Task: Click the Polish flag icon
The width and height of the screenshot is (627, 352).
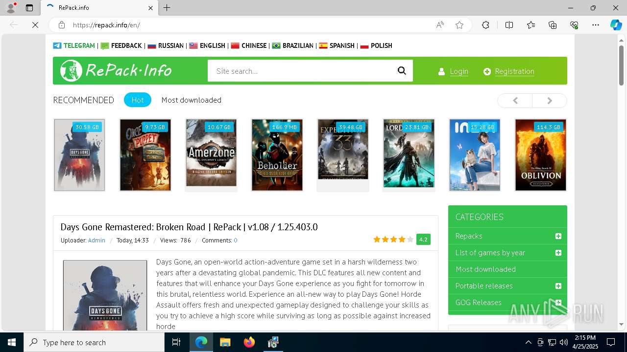Action: click(x=364, y=45)
